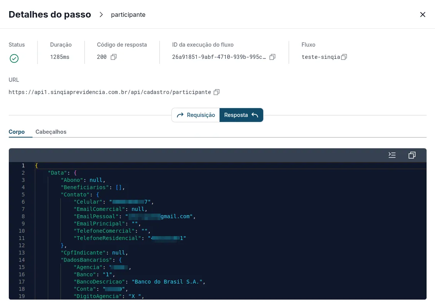435x308 pixels.
Task: Click the green success status icon
Action: click(14, 58)
